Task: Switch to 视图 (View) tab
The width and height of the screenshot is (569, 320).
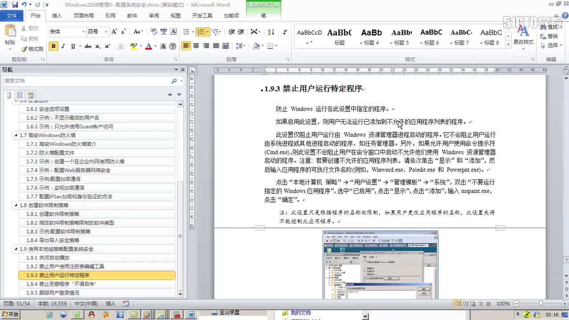Action: coord(175,16)
